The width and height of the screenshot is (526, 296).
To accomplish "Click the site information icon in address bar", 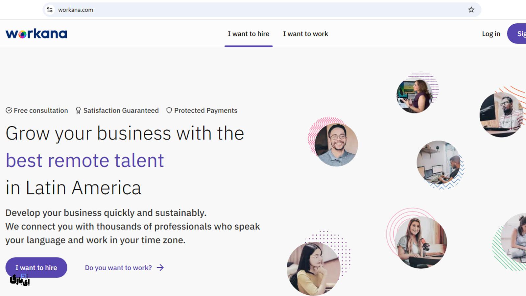I will coord(50,10).
